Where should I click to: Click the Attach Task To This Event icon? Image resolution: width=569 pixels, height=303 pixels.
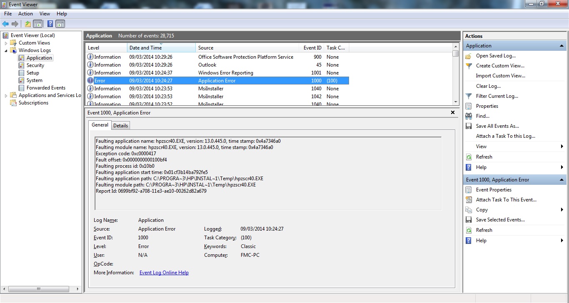469,200
